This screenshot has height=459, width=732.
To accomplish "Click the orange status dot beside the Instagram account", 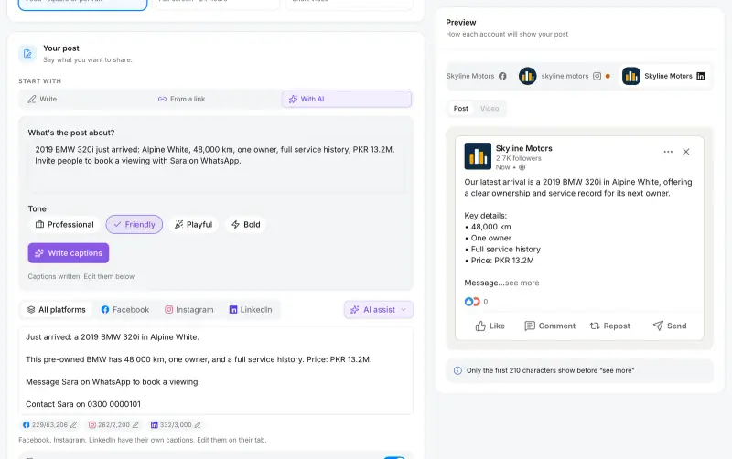I will click(x=608, y=76).
